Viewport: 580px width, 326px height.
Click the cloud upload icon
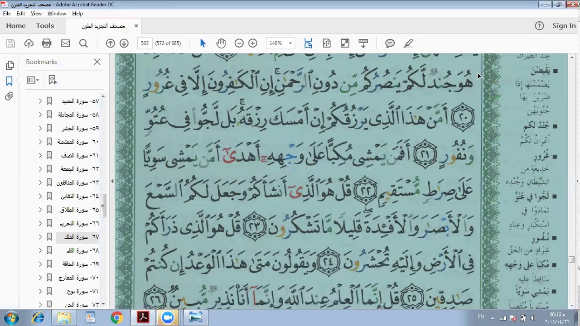tap(29, 43)
